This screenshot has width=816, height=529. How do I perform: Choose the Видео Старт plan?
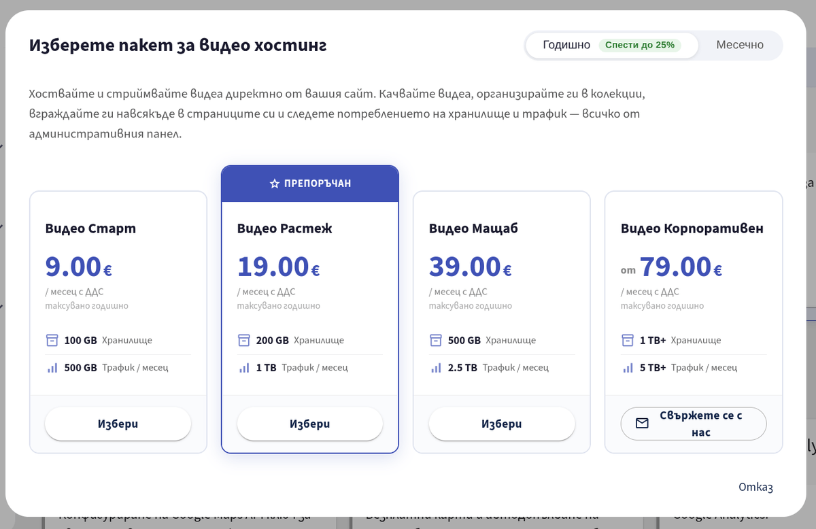tap(118, 424)
